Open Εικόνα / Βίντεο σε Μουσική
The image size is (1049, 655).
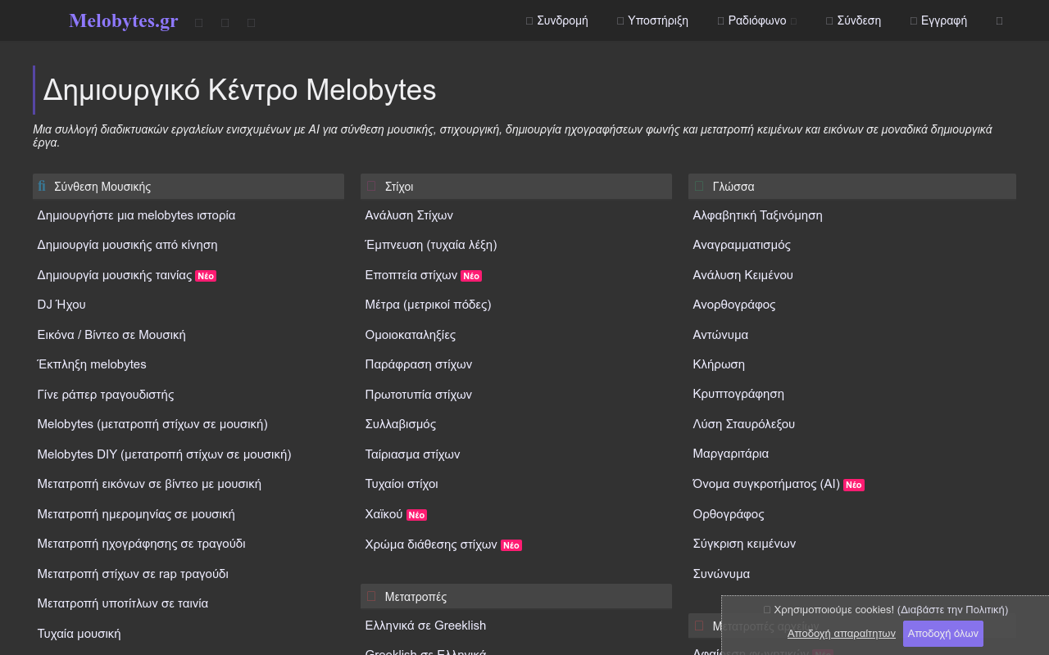[x=111, y=335]
